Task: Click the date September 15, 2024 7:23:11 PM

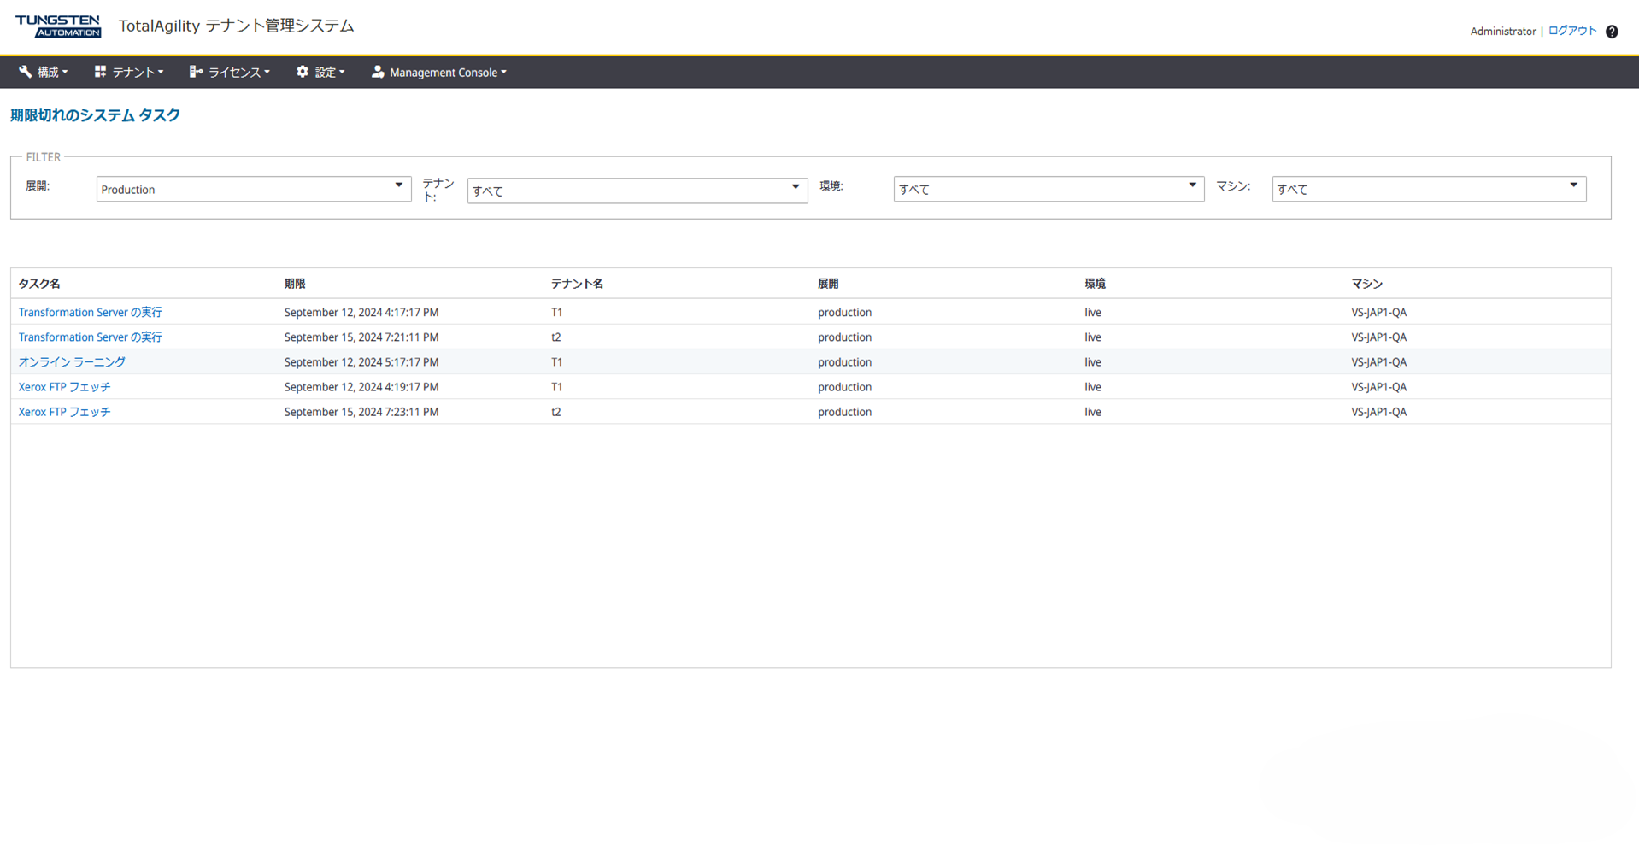Action: [x=361, y=411]
